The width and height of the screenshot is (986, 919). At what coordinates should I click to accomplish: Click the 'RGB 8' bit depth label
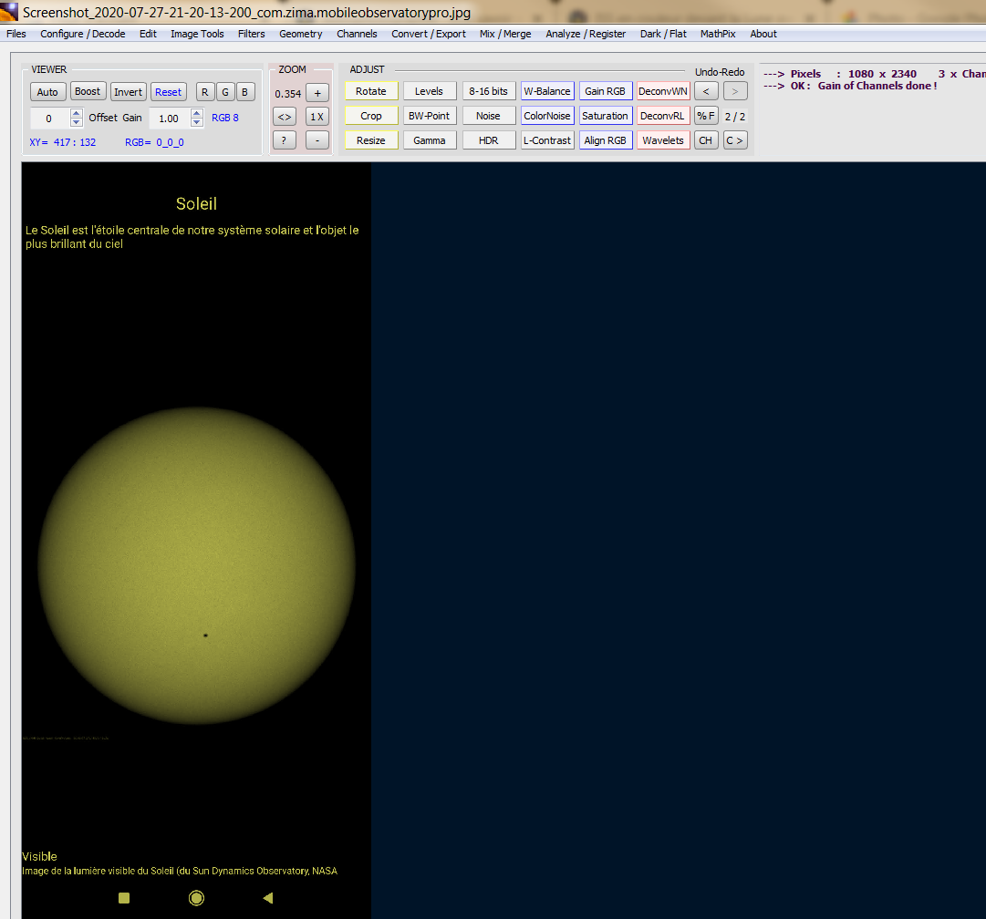click(x=225, y=118)
